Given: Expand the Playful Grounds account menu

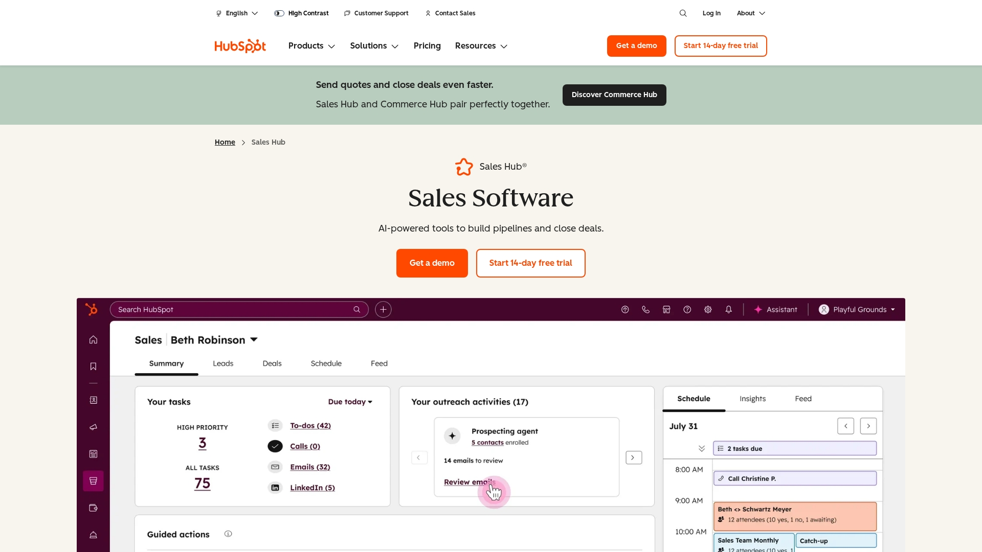Looking at the screenshot, I should pos(856,309).
